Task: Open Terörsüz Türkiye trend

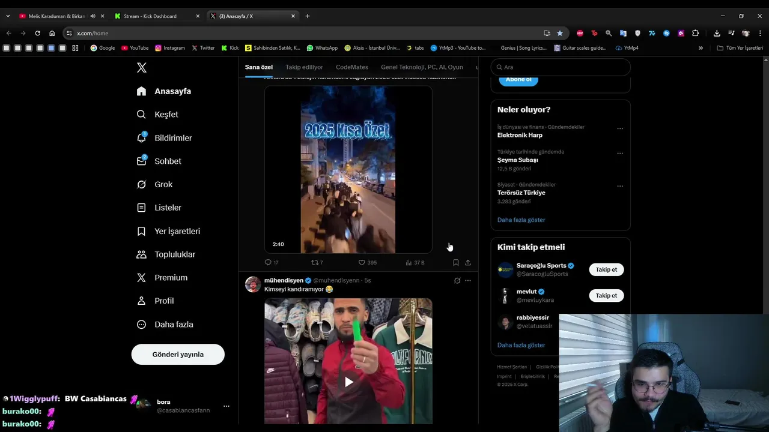Action: pyautogui.click(x=521, y=193)
